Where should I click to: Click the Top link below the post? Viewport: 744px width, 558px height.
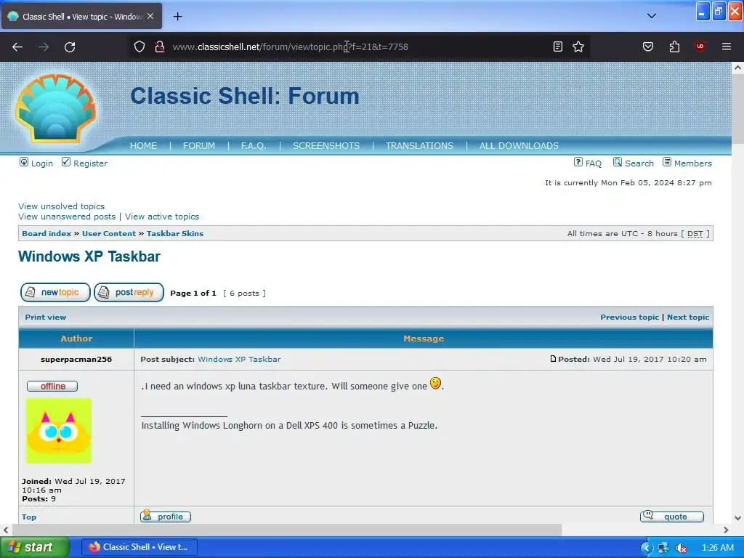pyautogui.click(x=29, y=517)
